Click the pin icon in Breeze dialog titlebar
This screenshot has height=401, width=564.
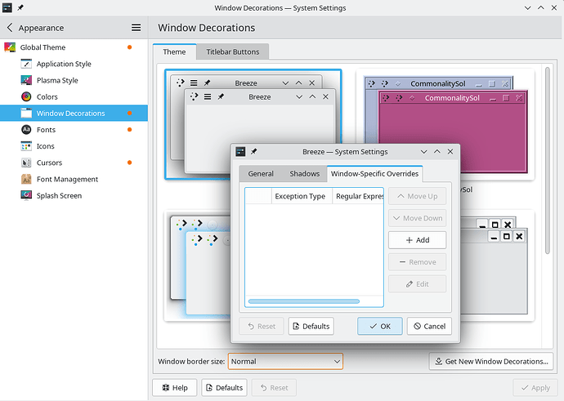tap(254, 152)
